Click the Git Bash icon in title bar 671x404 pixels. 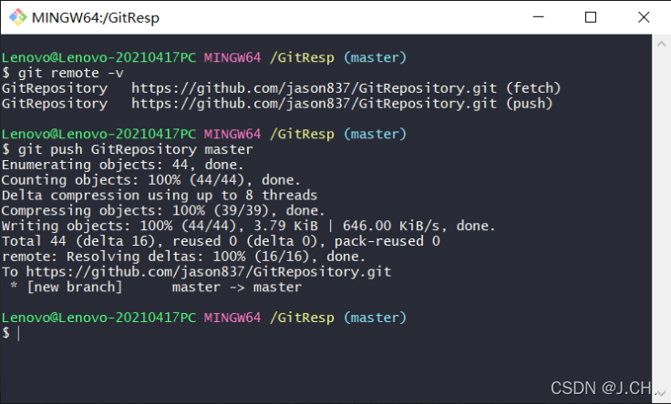click(18, 17)
